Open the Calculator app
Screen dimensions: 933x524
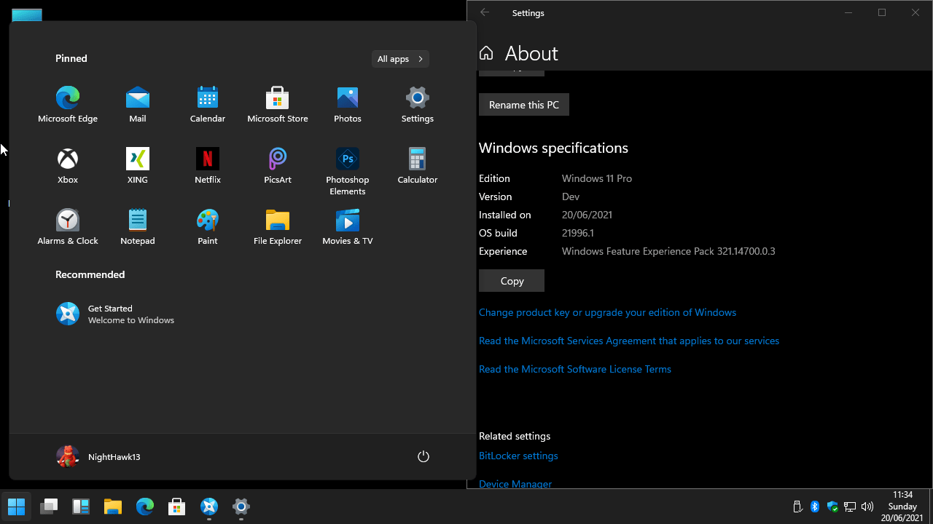418,166
